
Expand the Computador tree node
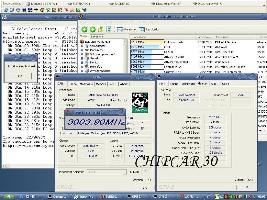pyautogui.click(x=82, y=46)
